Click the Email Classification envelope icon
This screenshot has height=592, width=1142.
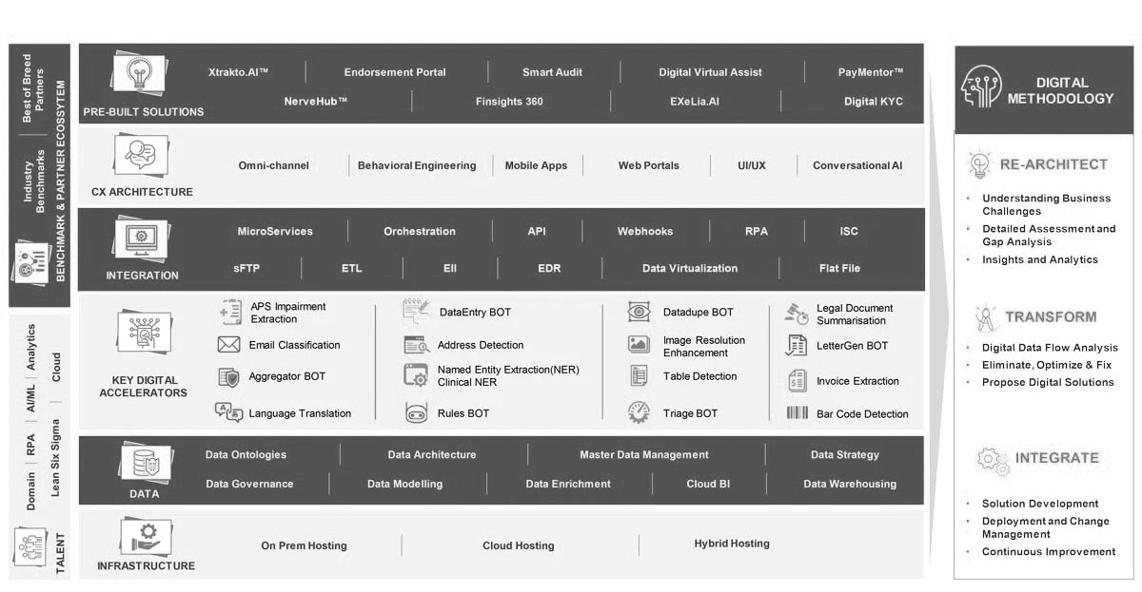228,345
